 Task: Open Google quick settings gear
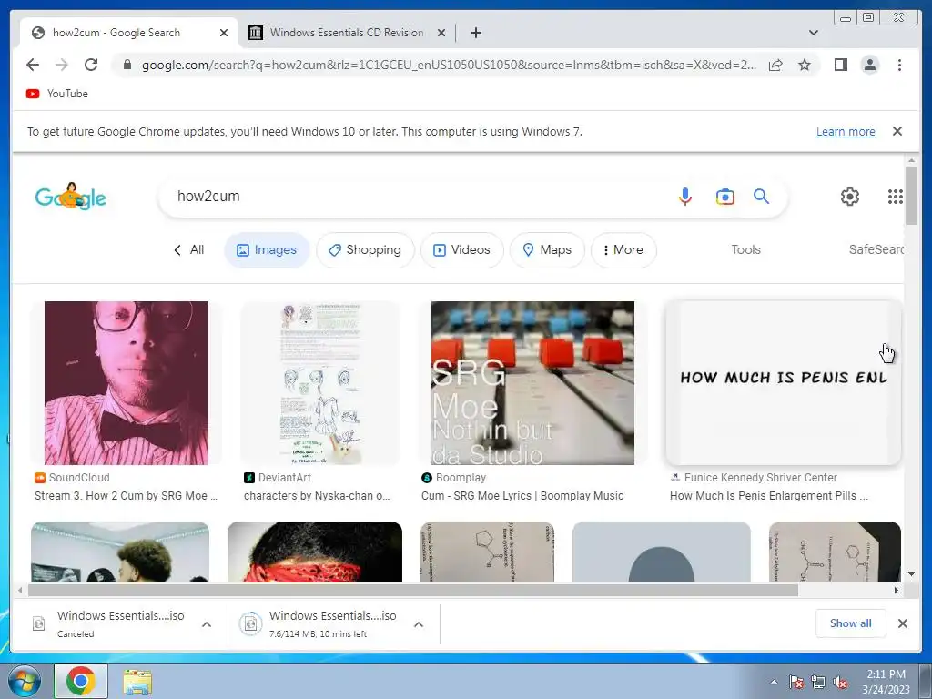849,197
